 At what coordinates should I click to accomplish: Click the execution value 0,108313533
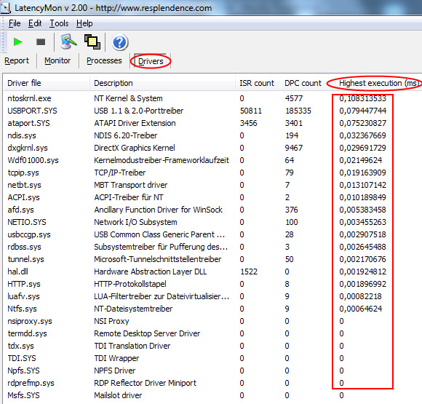tap(363, 98)
